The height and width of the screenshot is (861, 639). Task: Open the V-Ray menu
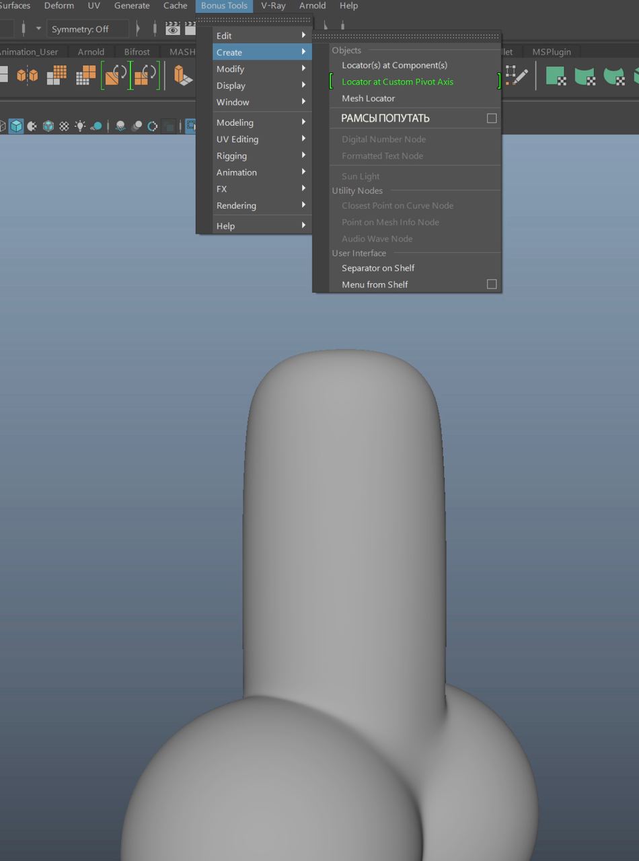click(273, 5)
